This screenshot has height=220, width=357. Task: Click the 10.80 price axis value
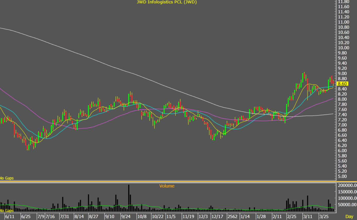click(344, 27)
